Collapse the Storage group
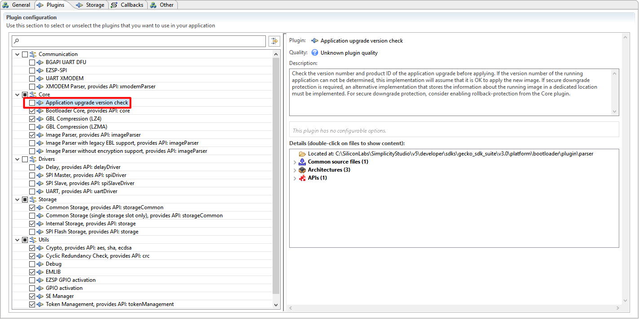The image size is (639, 319). (18, 199)
